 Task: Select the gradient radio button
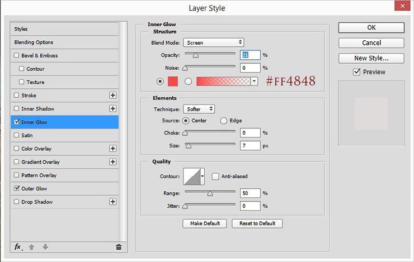click(x=188, y=82)
